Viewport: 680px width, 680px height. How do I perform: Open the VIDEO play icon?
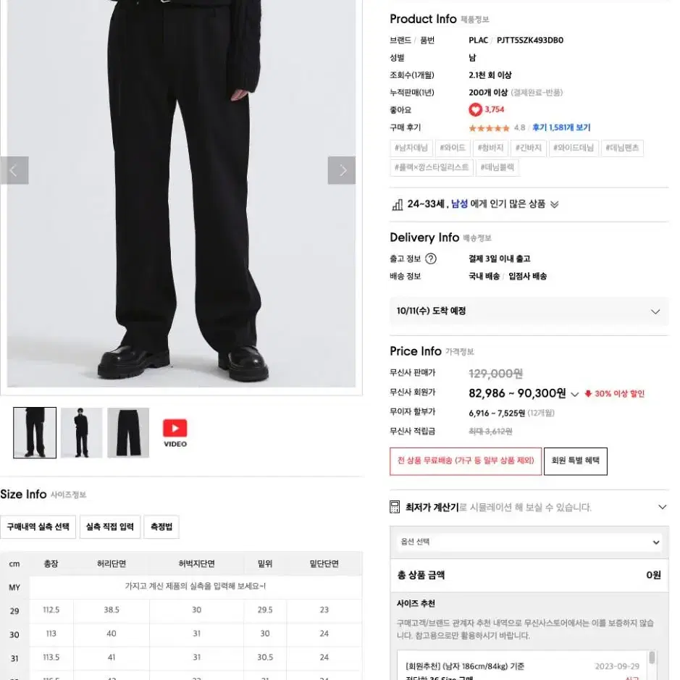[175, 428]
